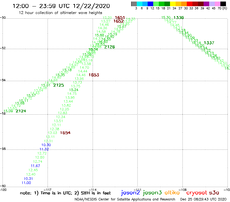
Task: Select pass time label 1654
Action: click(65, 133)
